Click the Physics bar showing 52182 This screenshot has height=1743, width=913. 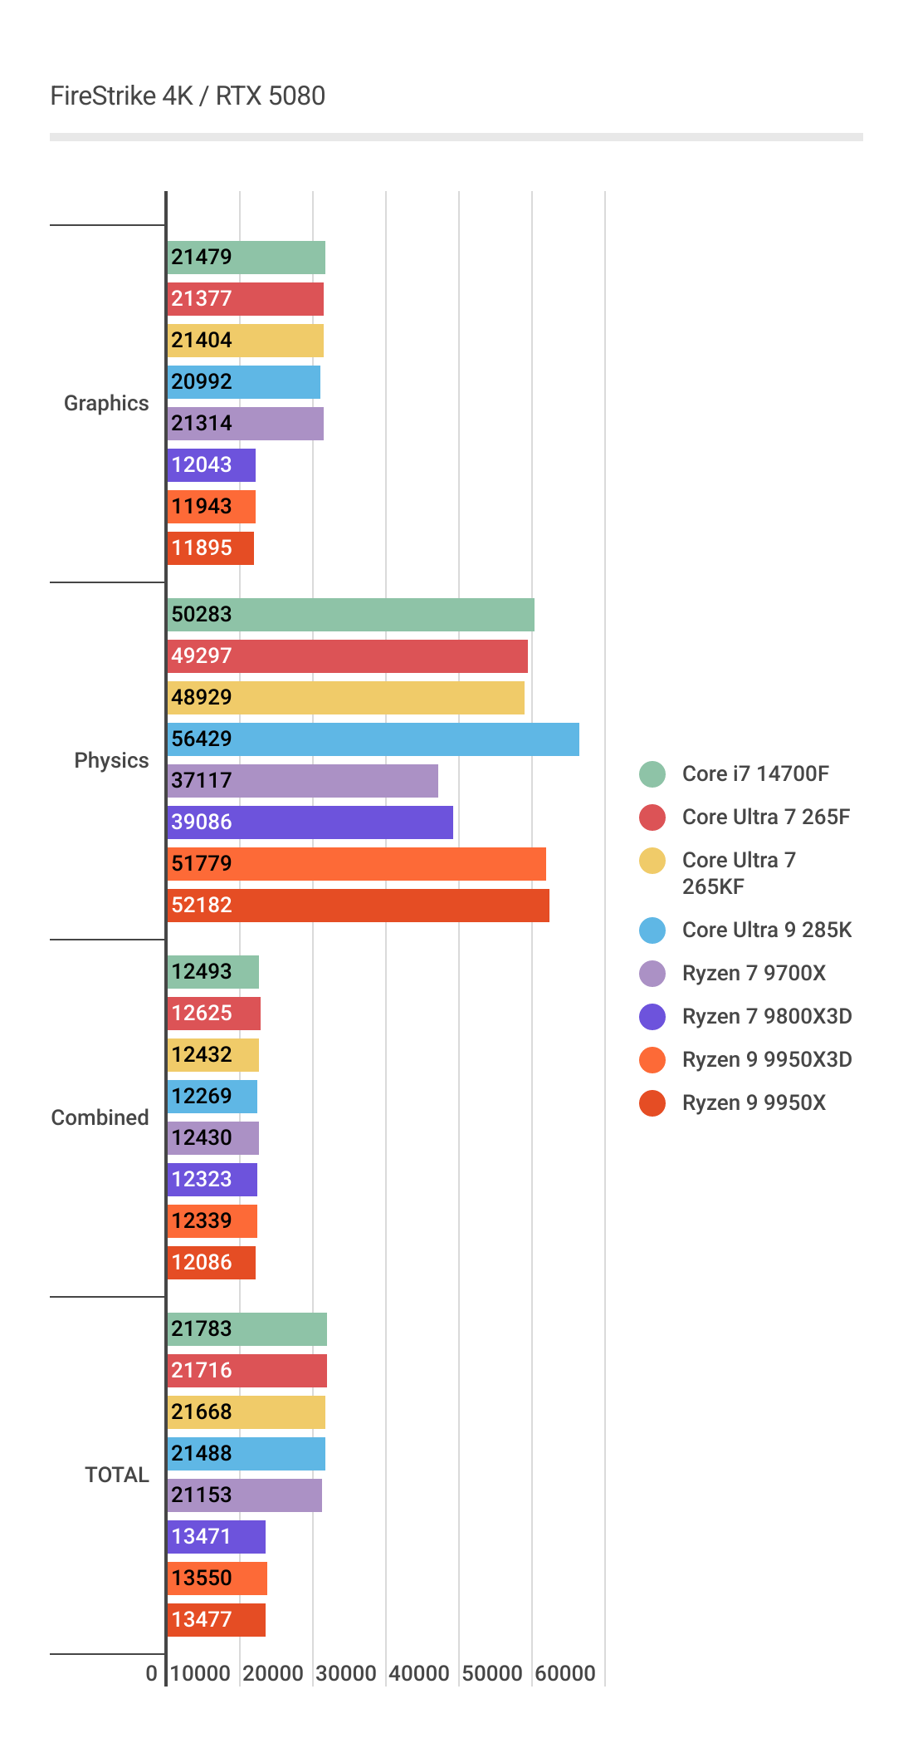pos(358,906)
